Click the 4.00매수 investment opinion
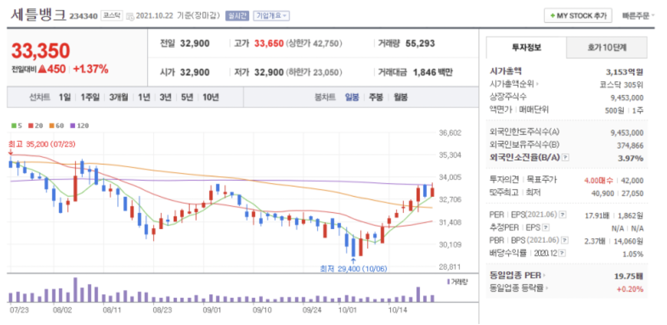The image size is (667, 325). 599,181
